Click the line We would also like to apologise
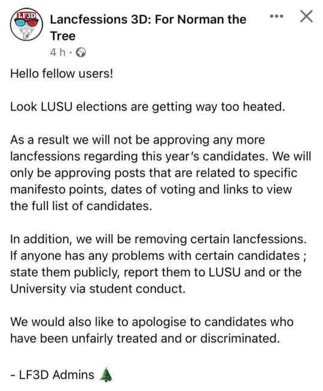This screenshot has height=391, width=323. click(152, 322)
